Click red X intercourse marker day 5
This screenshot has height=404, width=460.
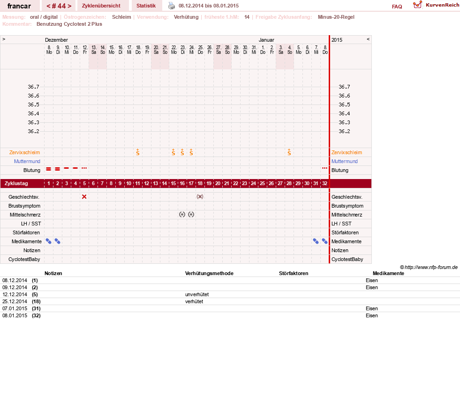(84, 197)
